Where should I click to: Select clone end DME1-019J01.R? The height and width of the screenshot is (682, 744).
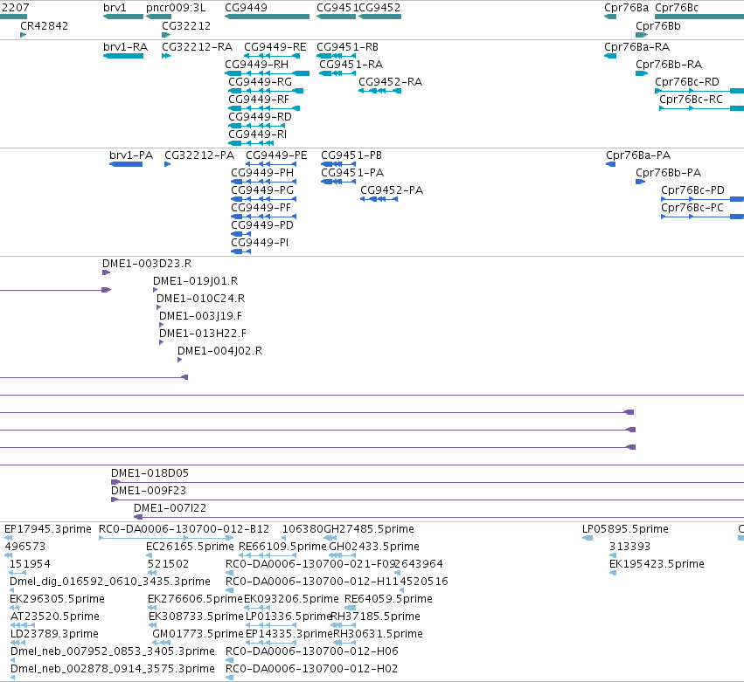[x=196, y=281]
